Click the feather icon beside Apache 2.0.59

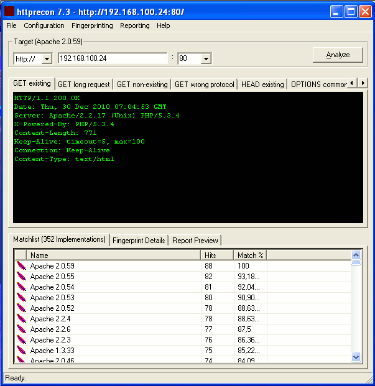click(x=21, y=266)
